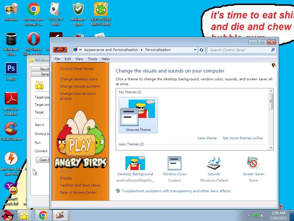Click Save theme link
Viewport: 294px width, 221px height.
click(x=207, y=138)
